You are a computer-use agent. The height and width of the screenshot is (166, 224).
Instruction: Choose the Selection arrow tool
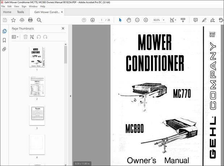(x=120, y=20)
